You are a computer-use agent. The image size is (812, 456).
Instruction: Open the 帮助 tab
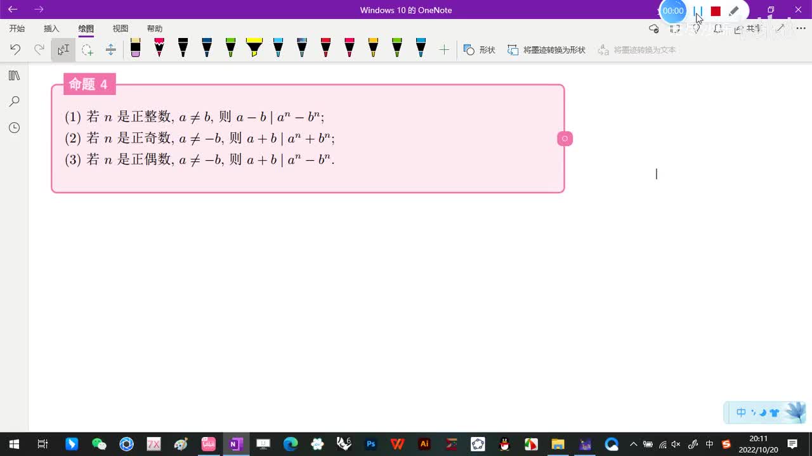155,28
